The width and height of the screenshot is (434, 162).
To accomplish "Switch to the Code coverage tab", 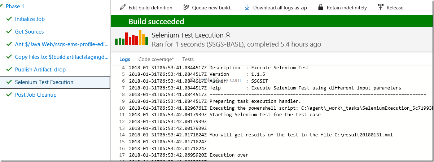I will click(156, 59).
